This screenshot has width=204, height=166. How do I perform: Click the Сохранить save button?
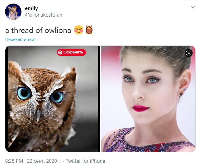pyautogui.click(x=72, y=53)
